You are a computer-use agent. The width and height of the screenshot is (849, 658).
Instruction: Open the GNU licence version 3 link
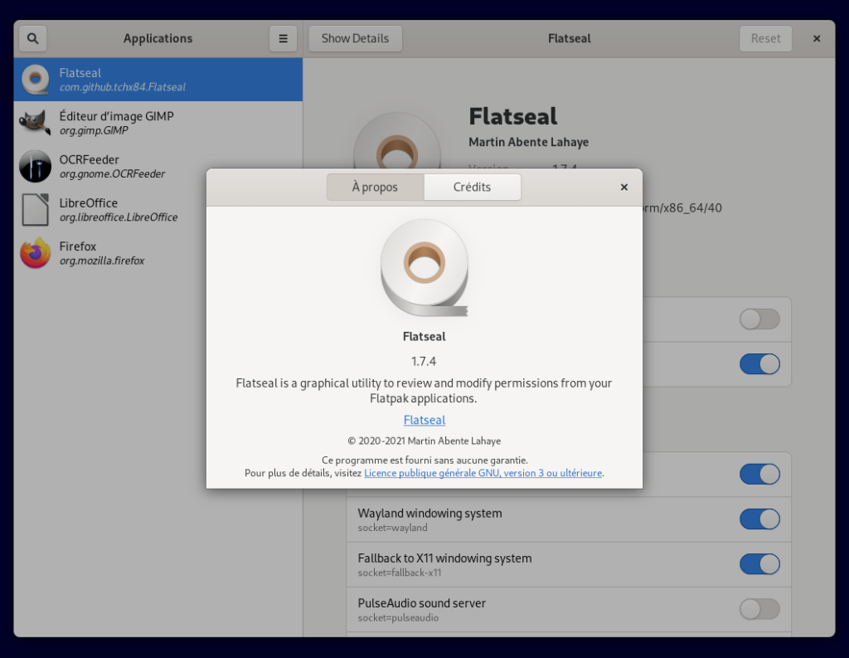pyautogui.click(x=483, y=473)
